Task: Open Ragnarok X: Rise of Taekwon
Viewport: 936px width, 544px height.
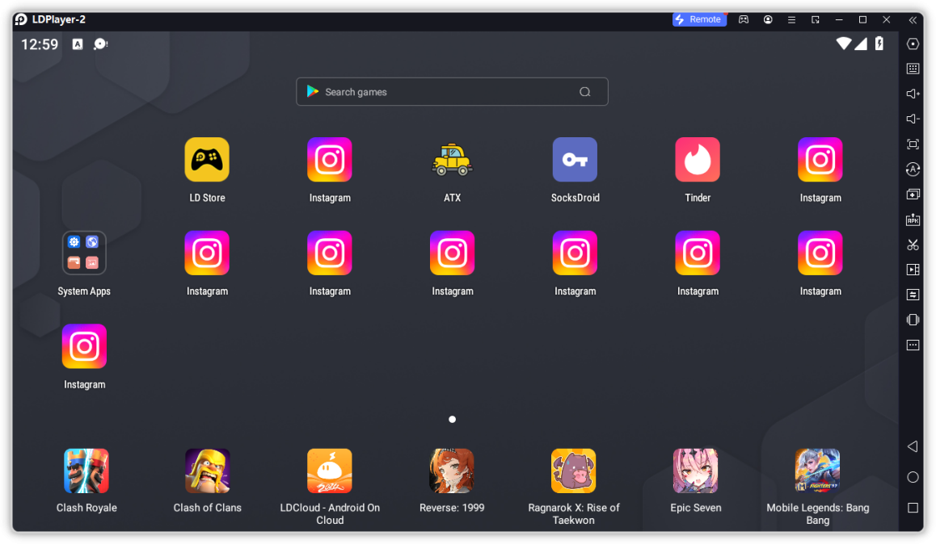Action: [x=574, y=471]
